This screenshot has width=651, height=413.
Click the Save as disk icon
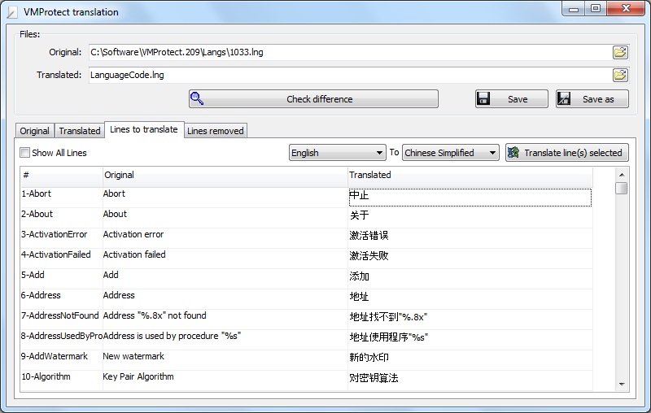(x=563, y=98)
